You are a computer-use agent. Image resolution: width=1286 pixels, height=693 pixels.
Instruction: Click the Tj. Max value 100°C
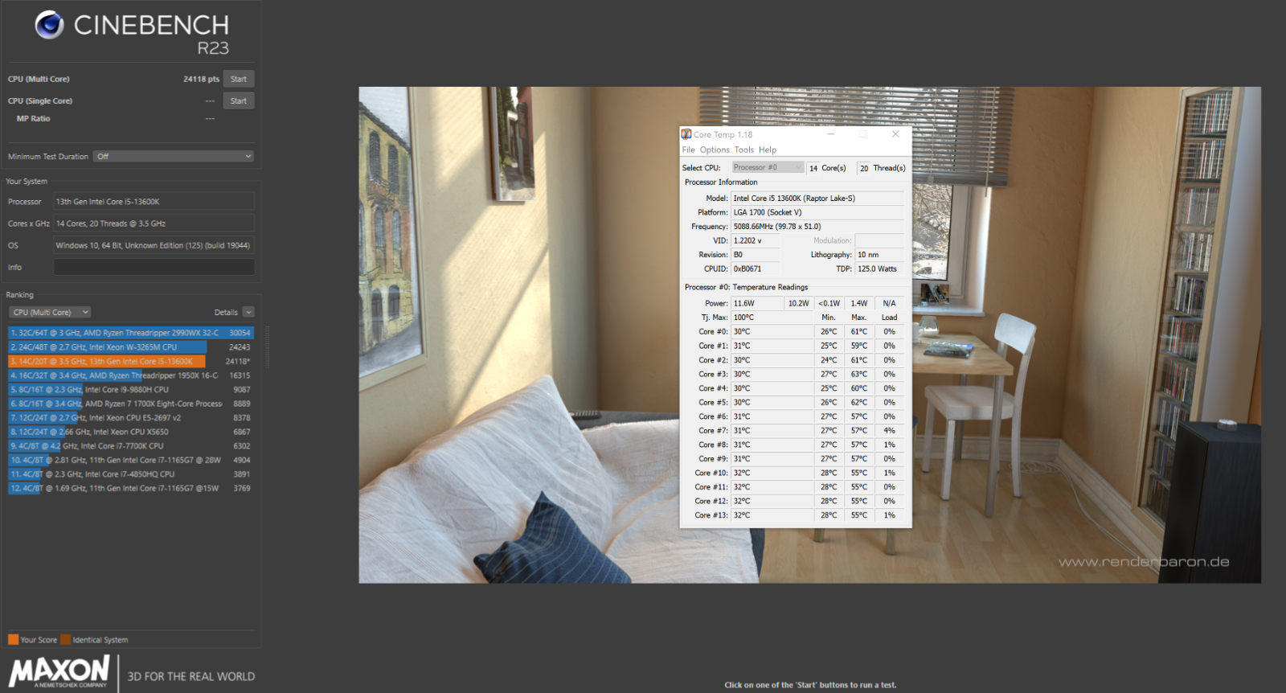[x=772, y=318]
